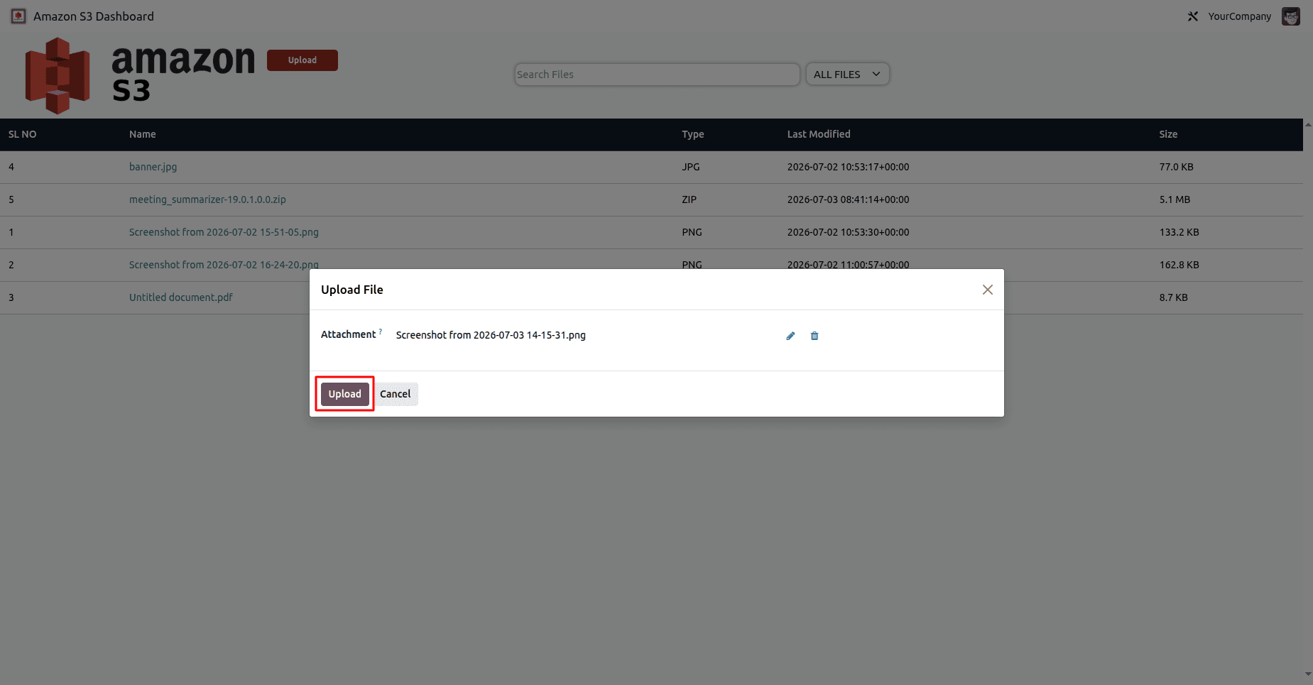Open the user avatar menu
Viewport: 1313px width, 685px height.
tap(1290, 16)
